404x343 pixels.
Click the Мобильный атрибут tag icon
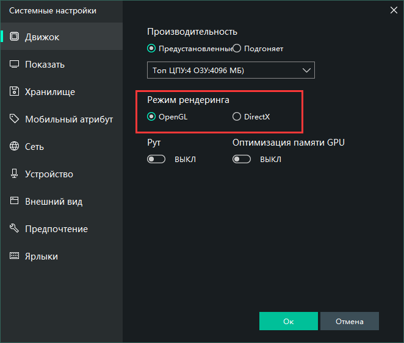point(14,119)
